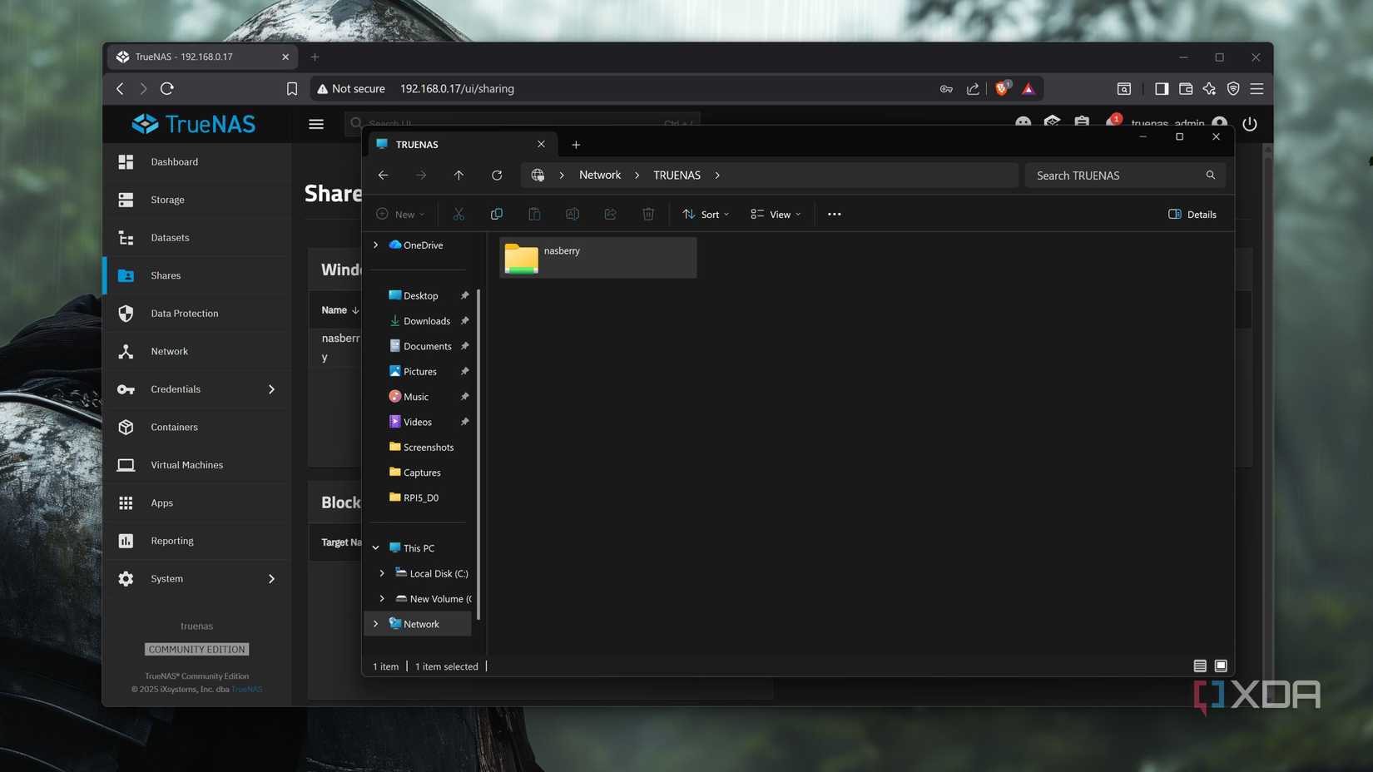Click the Credentials key icon

pos(126,389)
